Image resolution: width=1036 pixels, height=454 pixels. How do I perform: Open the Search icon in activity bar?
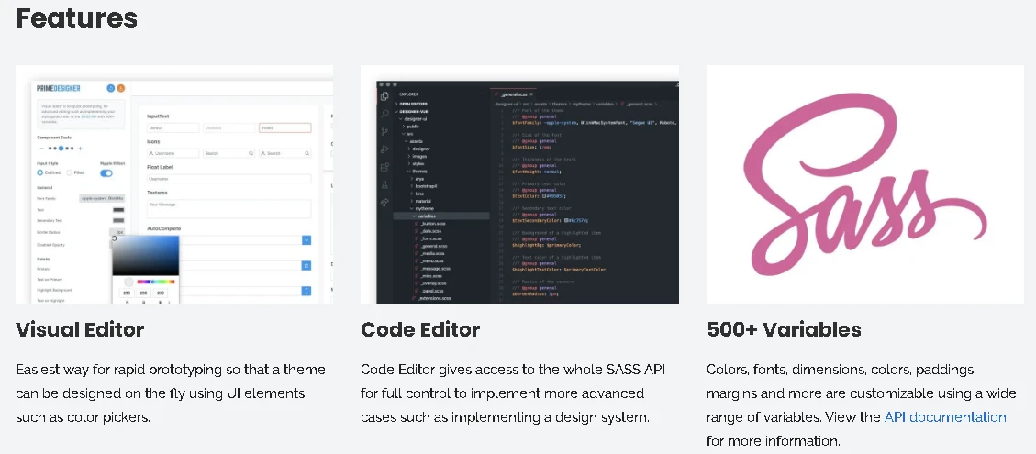click(384, 114)
